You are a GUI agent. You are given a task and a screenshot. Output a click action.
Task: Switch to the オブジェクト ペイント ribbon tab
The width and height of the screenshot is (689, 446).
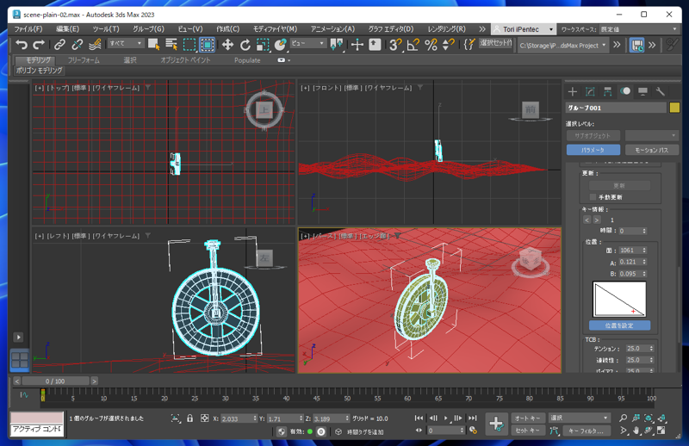(x=185, y=60)
